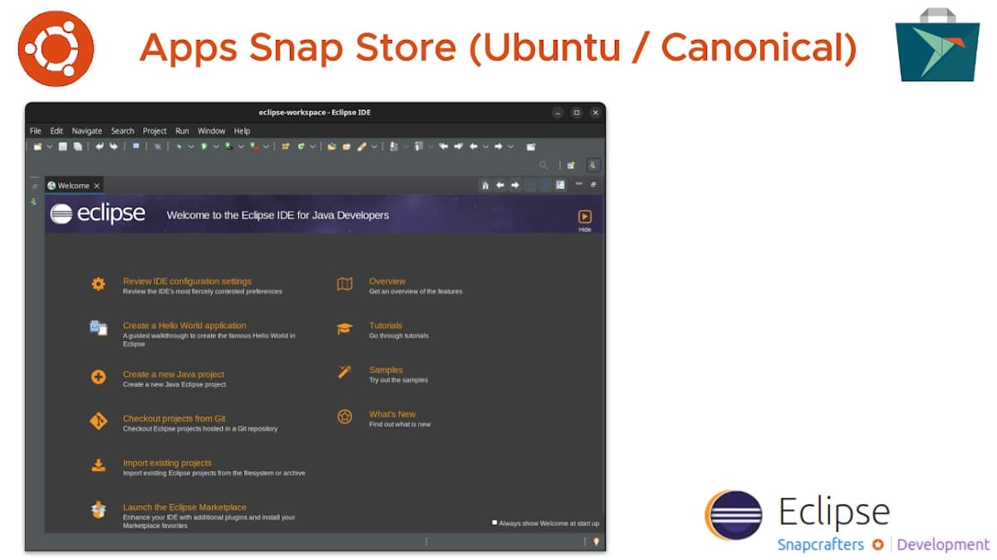Expand the External Tools dropdown arrow
997x560 pixels.
(x=266, y=147)
